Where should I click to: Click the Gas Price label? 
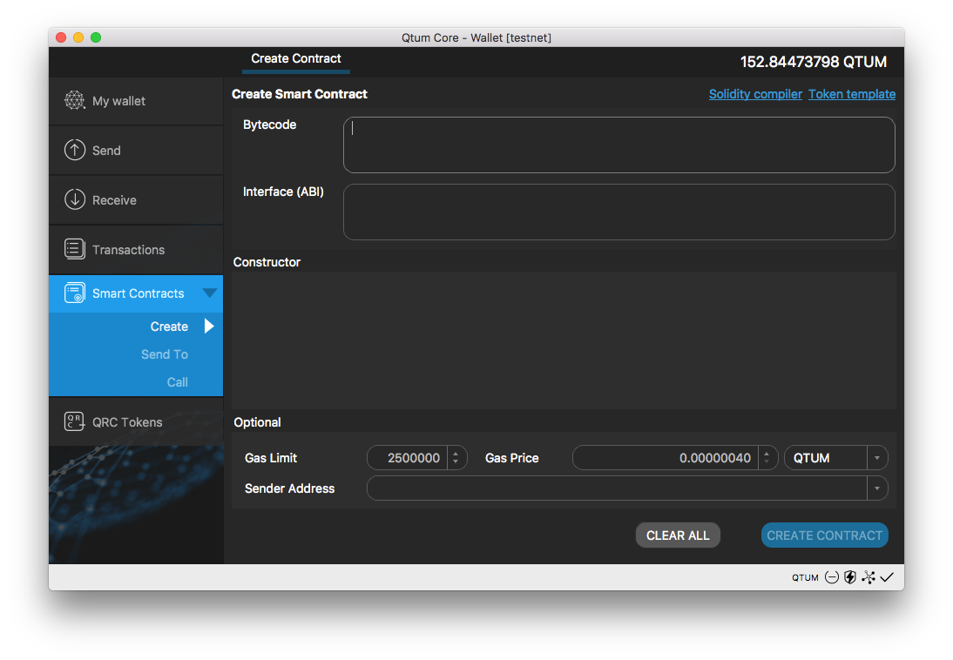click(x=511, y=458)
